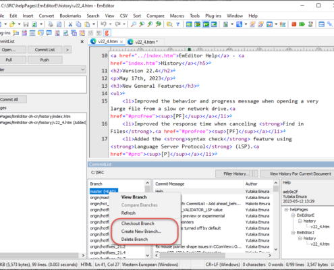Screen dimensions: 334x270
Task: Select Checkout Branch from context menu
Action: click(x=138, y=223)
